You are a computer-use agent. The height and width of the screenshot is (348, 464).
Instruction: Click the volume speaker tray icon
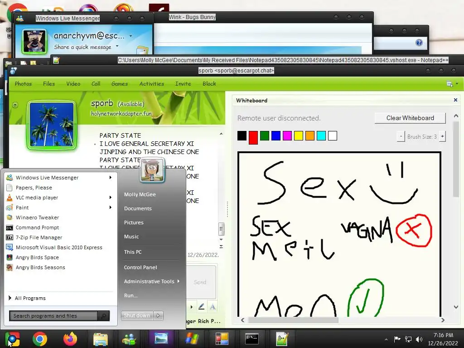tap(419, 339)
